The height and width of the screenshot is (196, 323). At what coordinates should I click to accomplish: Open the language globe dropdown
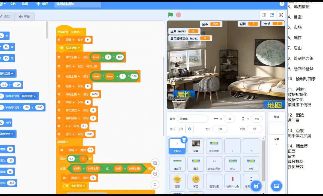click(2, 4)
